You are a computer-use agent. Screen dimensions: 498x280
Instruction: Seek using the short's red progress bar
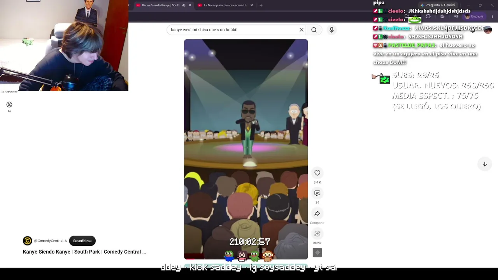(x=246, y=258)
